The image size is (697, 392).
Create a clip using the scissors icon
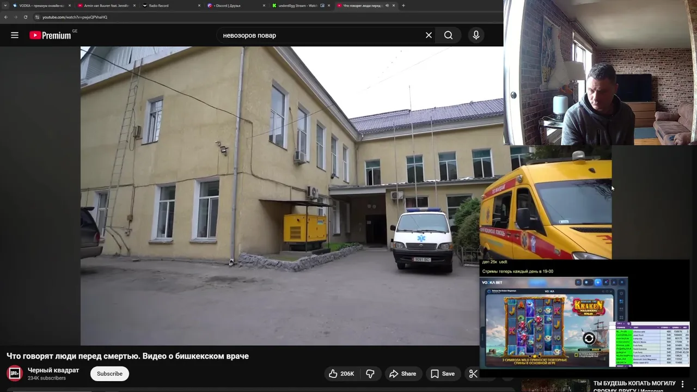coord(473,373)
